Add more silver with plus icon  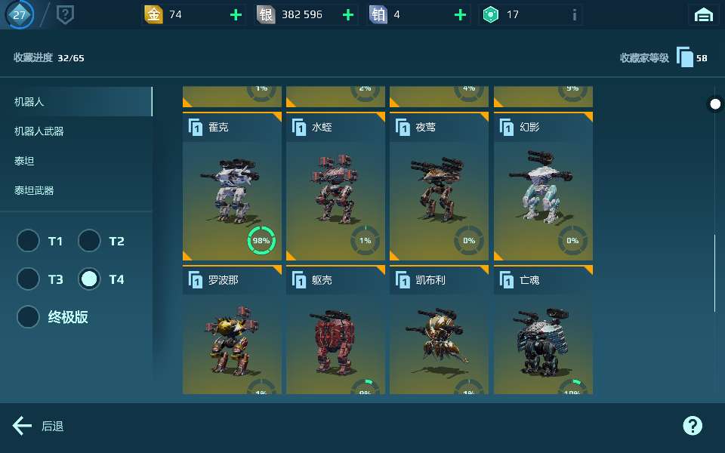point(347,15)
